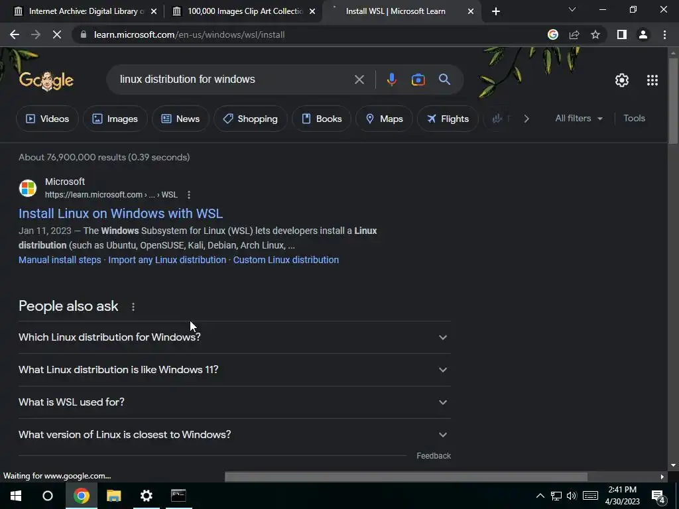679x509 pixels.
Task: Open Google account icon in address bar
Action: tap(553, 34)
